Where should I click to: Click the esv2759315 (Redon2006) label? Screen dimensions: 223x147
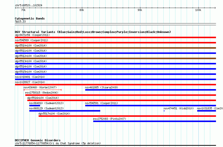pos(42,93)
